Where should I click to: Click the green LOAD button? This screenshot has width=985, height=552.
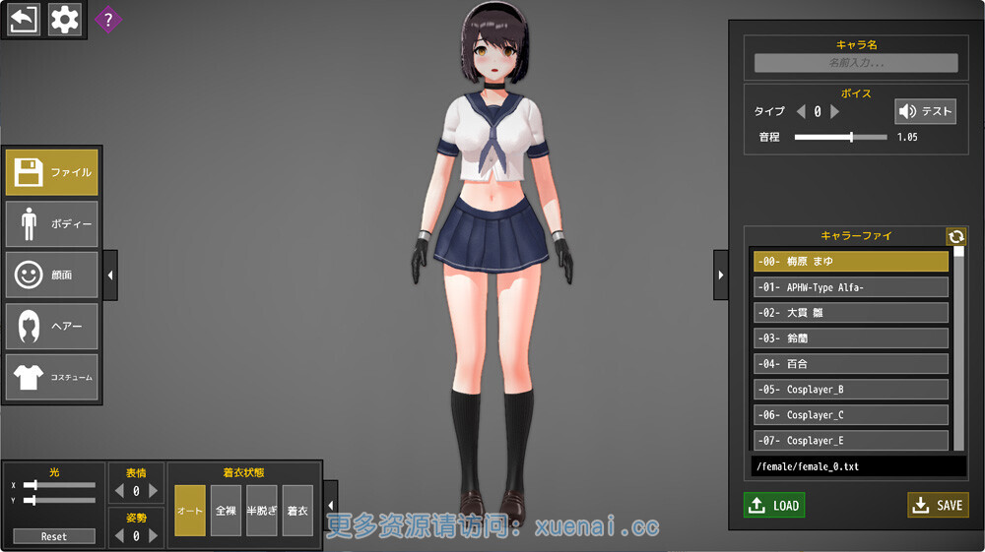click(774, 506)
